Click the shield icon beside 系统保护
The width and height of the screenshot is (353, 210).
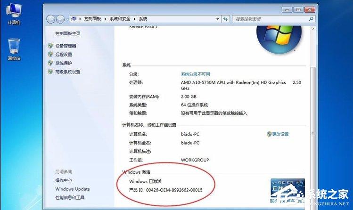tap(50, 63)
